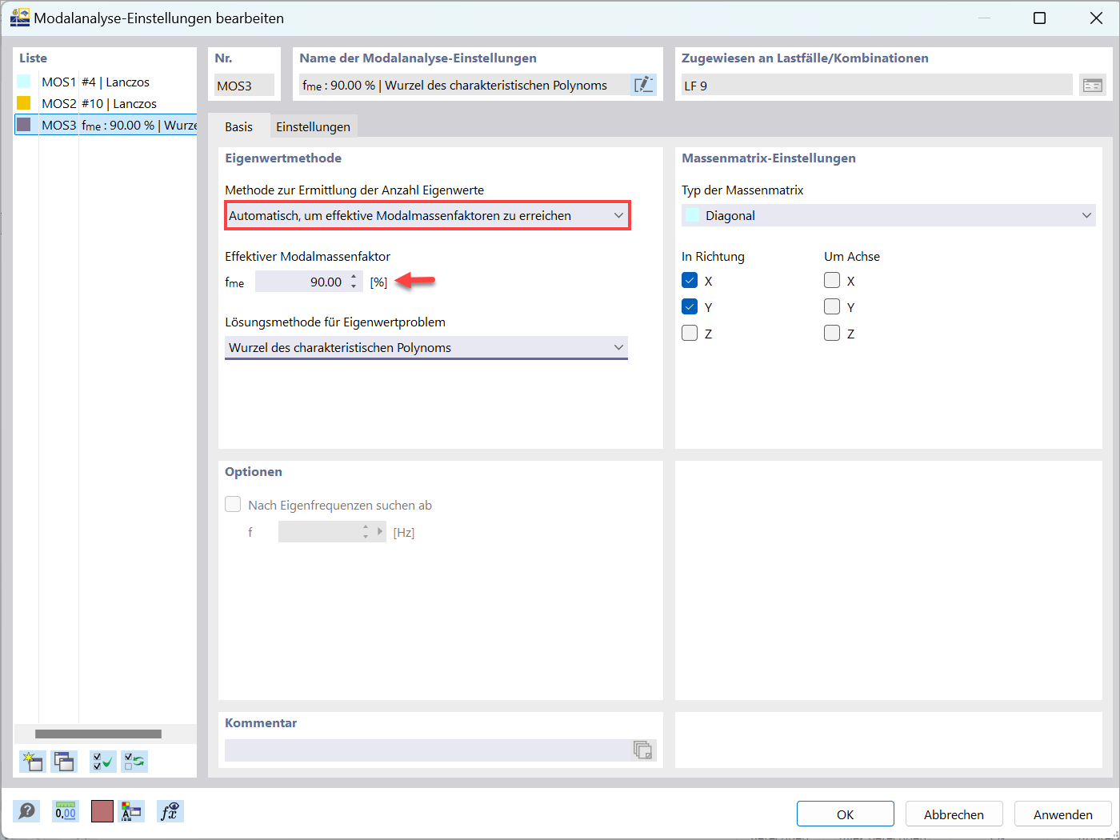Click the Liste header text
The height and width of the screenshot is (840, 1120).
34,58
